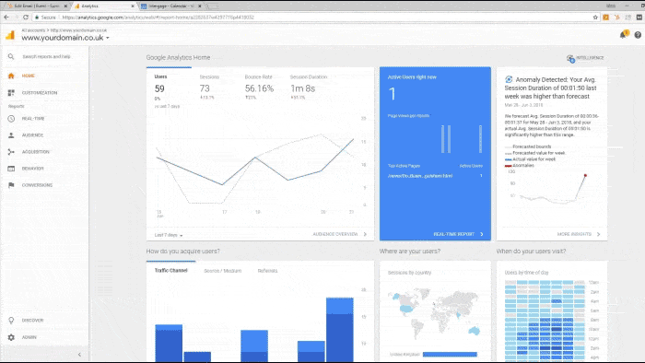Screen dimensions: 645x363
Task: Open Customization dashboard icon
Action: (11, 93)
